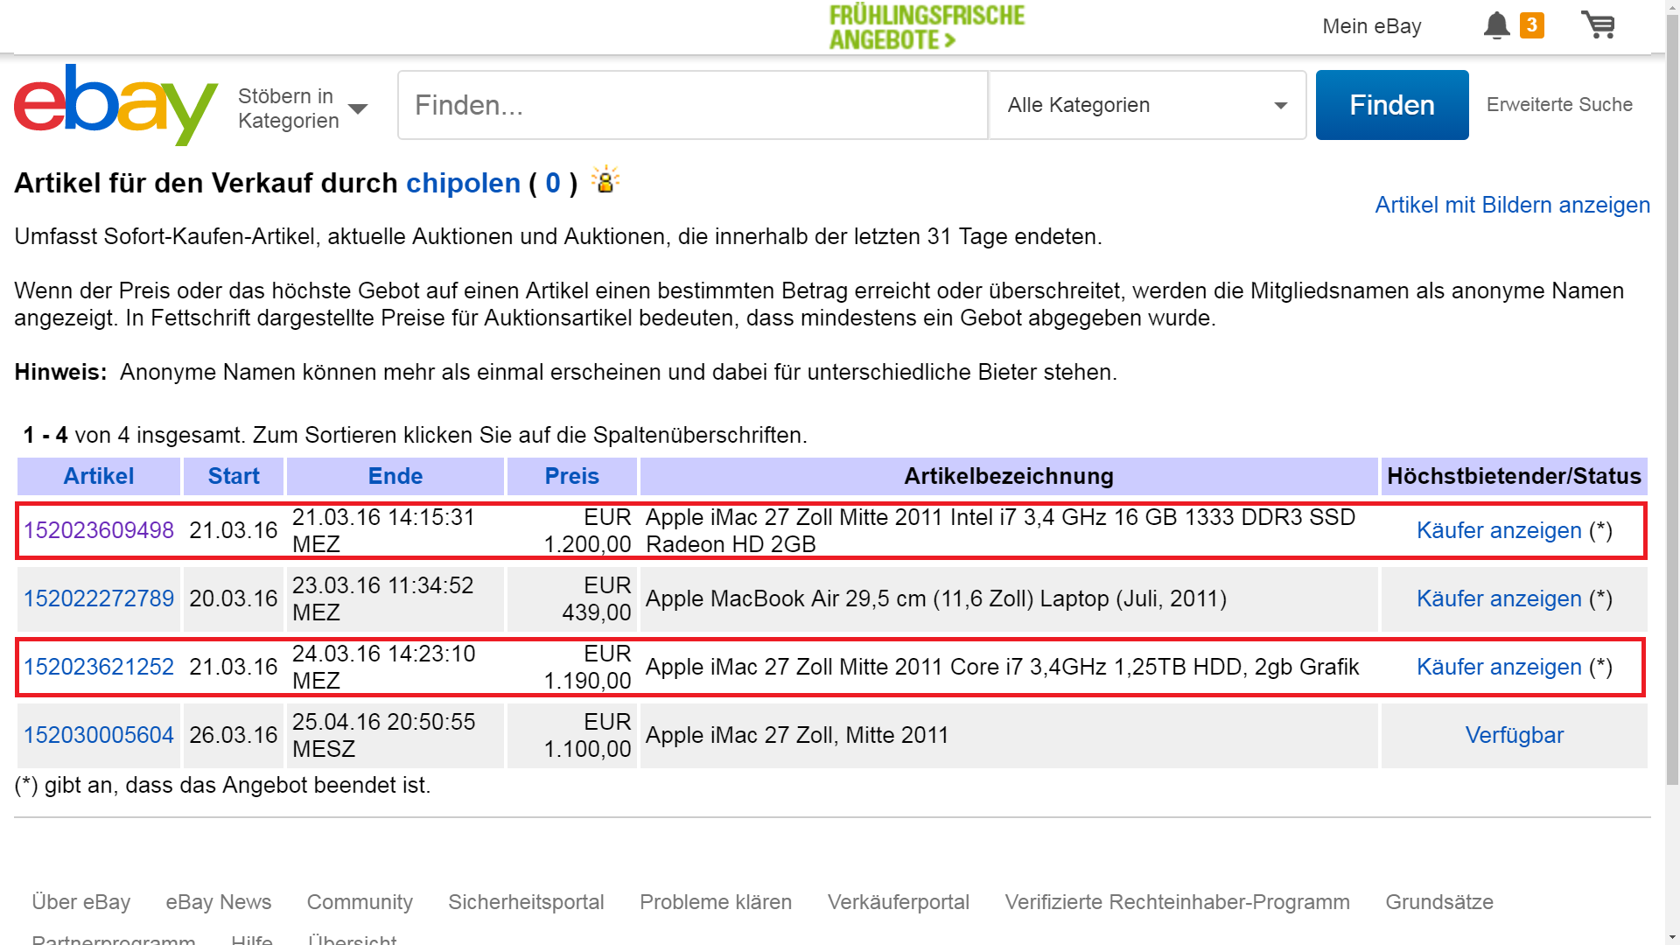Open Erweiterte Suche link
Viewport: 1680px width, 945px height.
coord(1559,105)
